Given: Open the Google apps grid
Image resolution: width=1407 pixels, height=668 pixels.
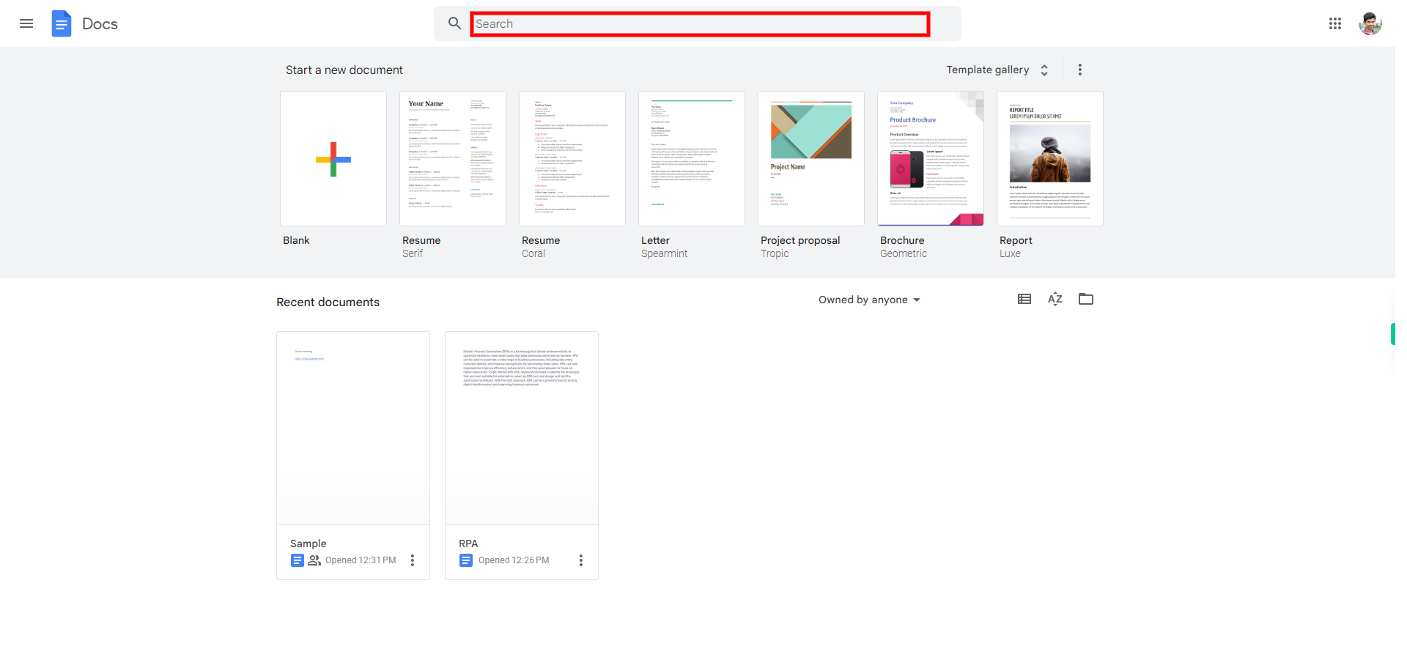Looking at the screenshot, I should [x=1335, y=23].
